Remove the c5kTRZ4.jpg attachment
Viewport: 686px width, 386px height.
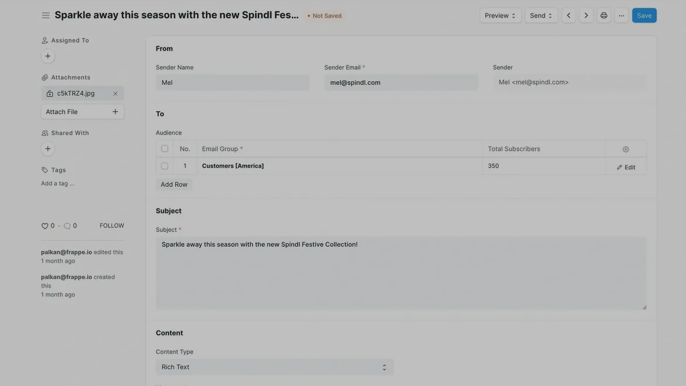click(116, 94)
